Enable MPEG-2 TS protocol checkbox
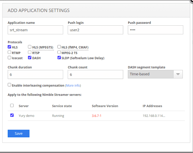 tap(59, 52)
